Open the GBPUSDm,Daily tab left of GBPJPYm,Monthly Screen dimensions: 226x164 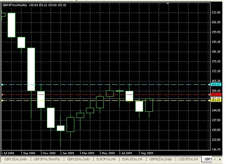pyautogui.click(x=16, y=159)
